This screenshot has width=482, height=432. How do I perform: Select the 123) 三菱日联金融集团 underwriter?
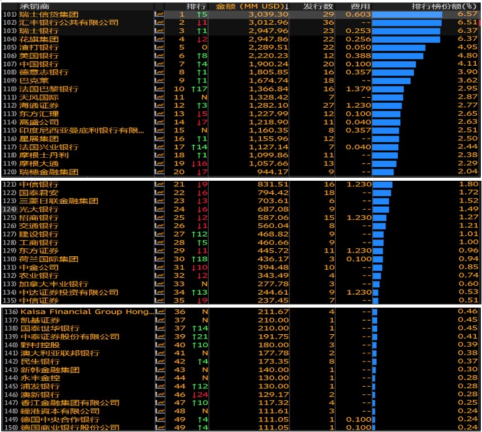click(58, 201)
